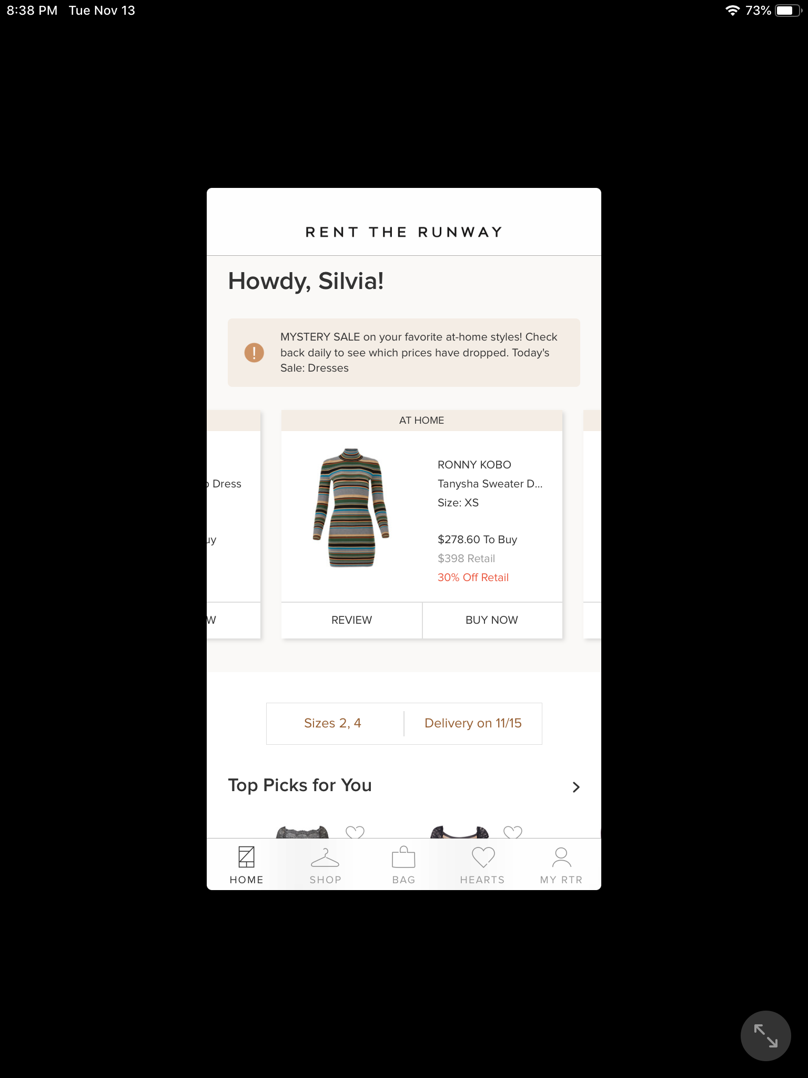Tap the Rent the Runway logo
The image size is (808, 1078).
404,232
